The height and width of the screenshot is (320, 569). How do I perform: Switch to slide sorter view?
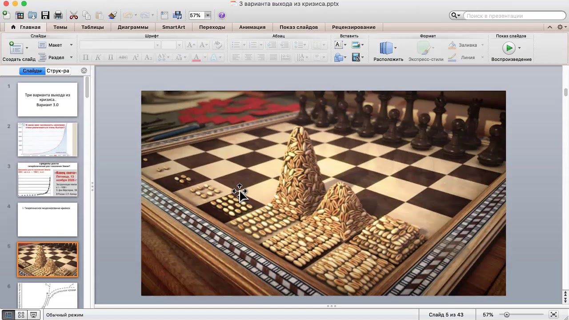tap(21, 315)
